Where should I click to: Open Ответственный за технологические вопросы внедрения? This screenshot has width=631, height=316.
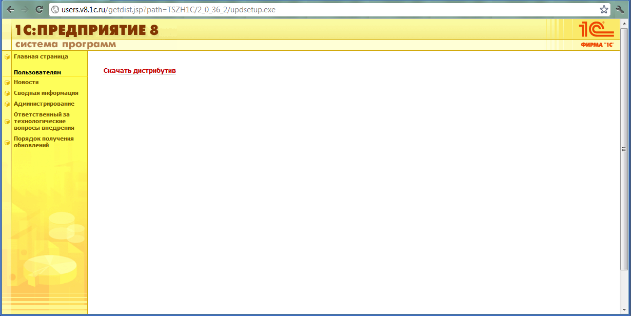pos(44,121)
